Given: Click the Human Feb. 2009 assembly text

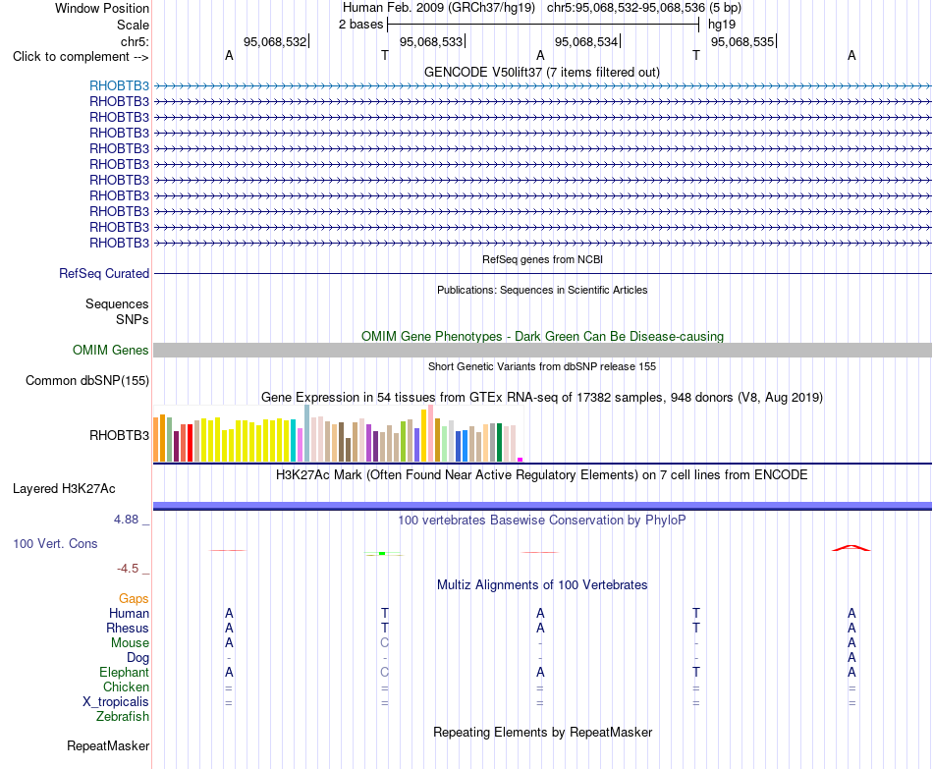Looking at the screenshot, I should 439,8.
